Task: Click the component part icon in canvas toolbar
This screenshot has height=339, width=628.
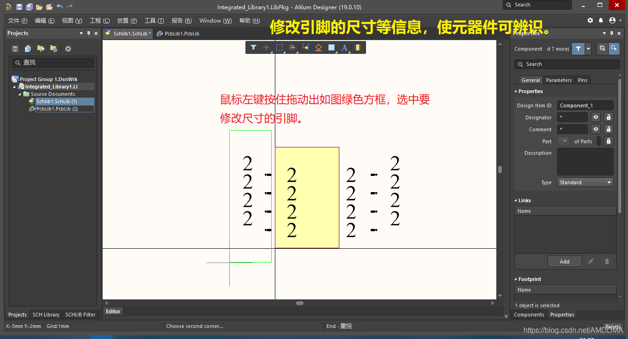Action: click(x=357, y=47)
